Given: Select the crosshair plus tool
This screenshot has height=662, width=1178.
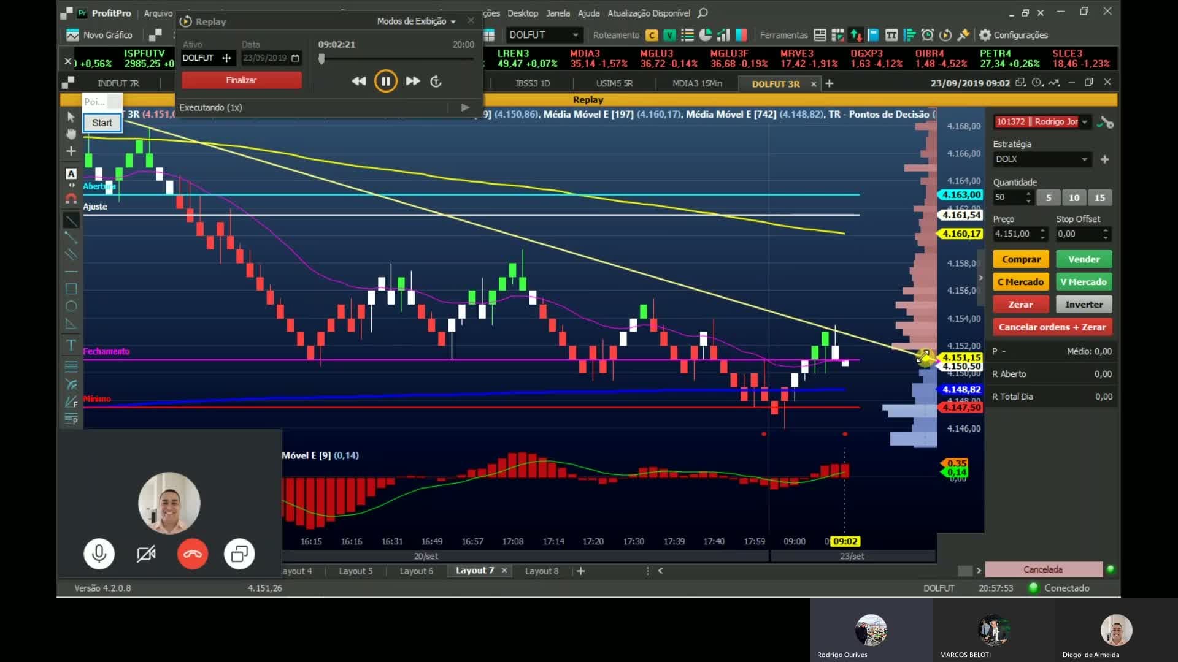Looking at the screenshot, I should [x=71, y=151].
